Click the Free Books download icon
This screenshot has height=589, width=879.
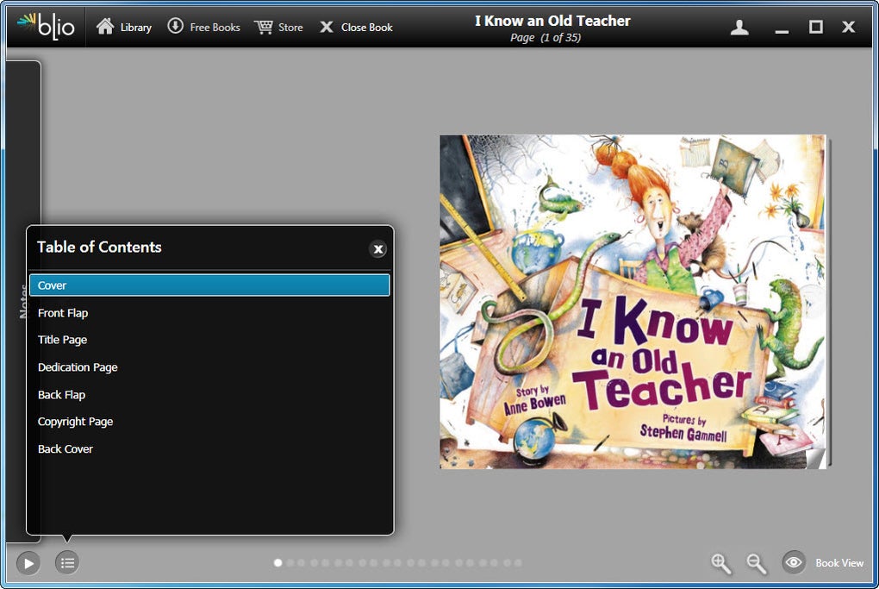coord(176,26)
